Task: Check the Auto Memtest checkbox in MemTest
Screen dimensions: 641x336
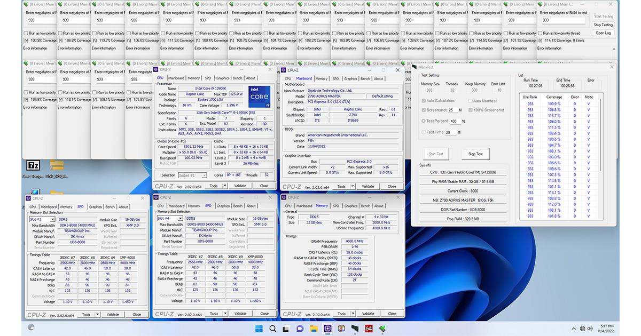Action: (x=470, y=100)
